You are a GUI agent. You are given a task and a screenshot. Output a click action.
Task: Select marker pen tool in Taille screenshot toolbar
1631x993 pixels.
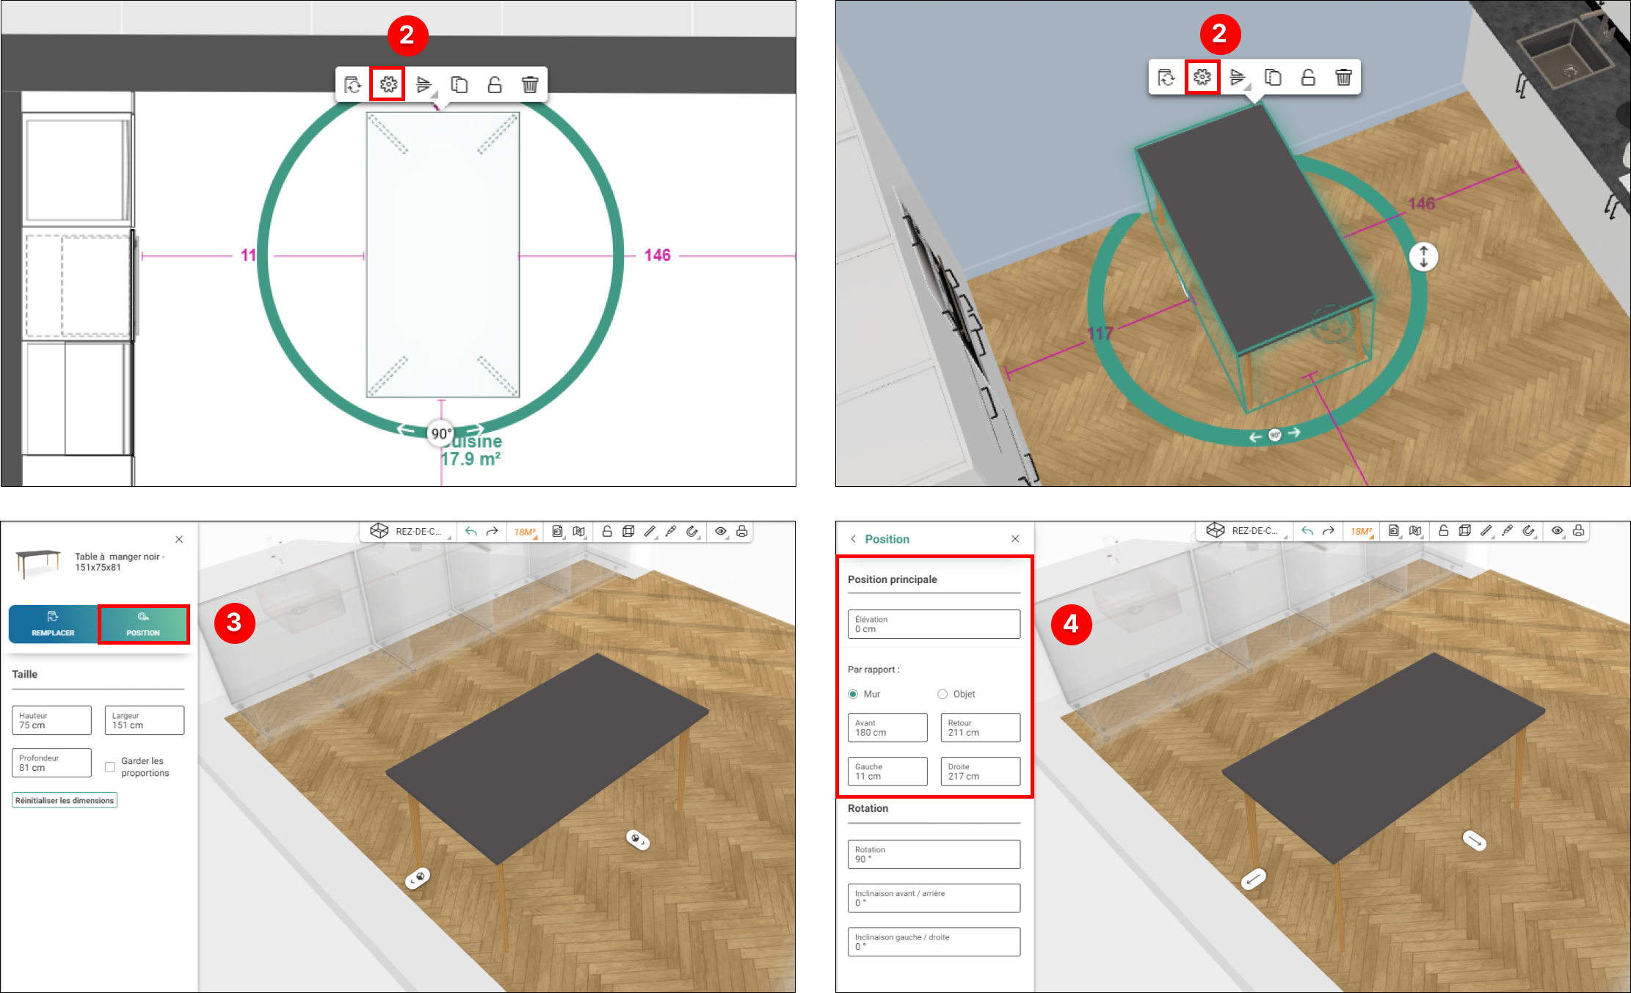pyautogui.click(x=671, y=531)
